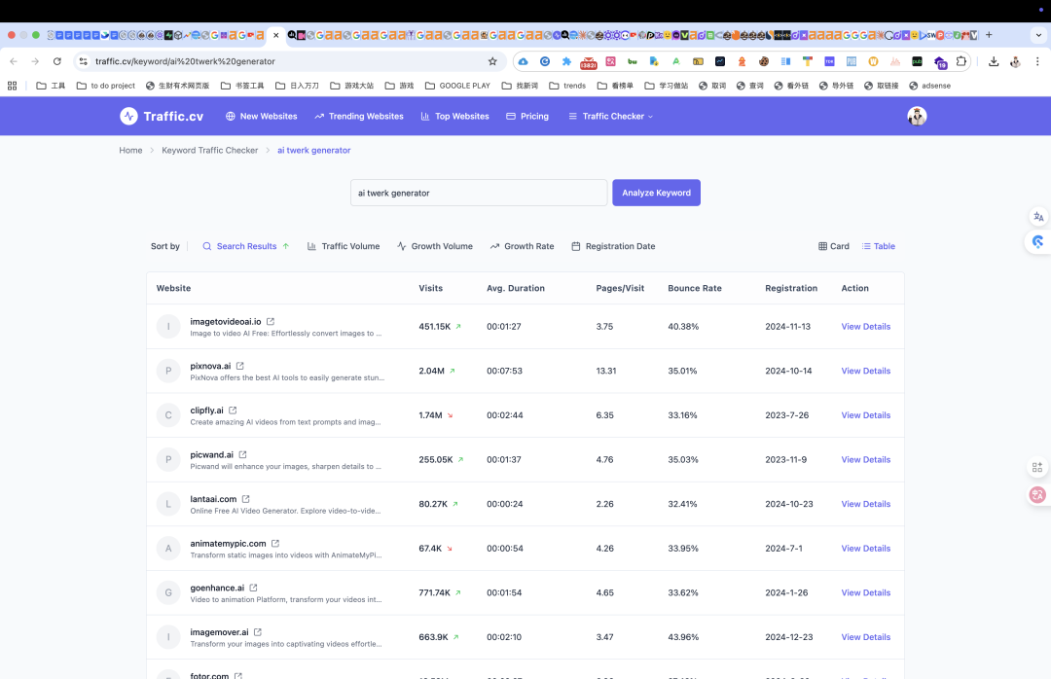Open the 书签工具 bookmarks folder

(242, 86)
